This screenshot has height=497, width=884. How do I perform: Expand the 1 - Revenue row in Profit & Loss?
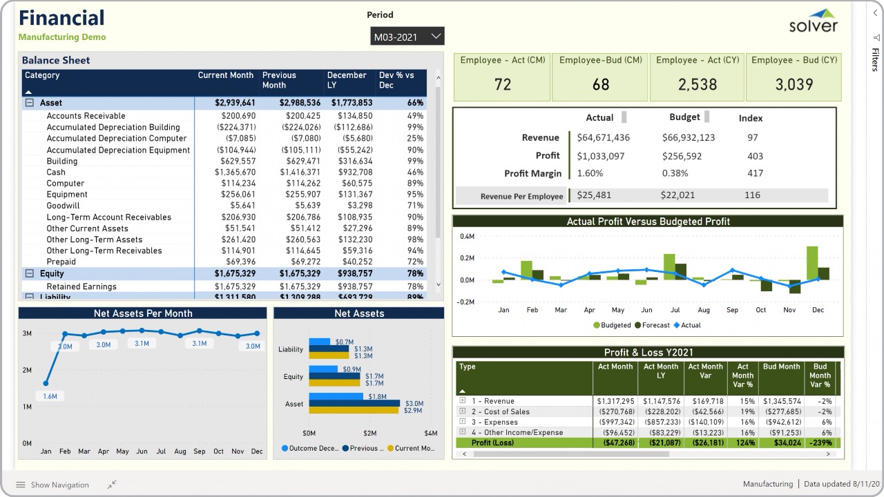click(462, 400)
